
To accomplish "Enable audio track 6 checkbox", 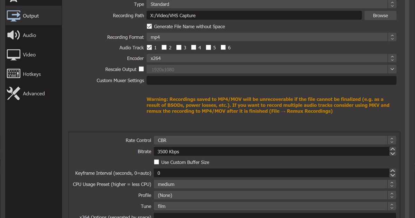I will tap(223, 47).
